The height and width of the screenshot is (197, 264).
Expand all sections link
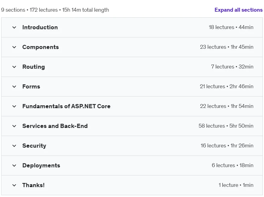[x=238, y=10]
